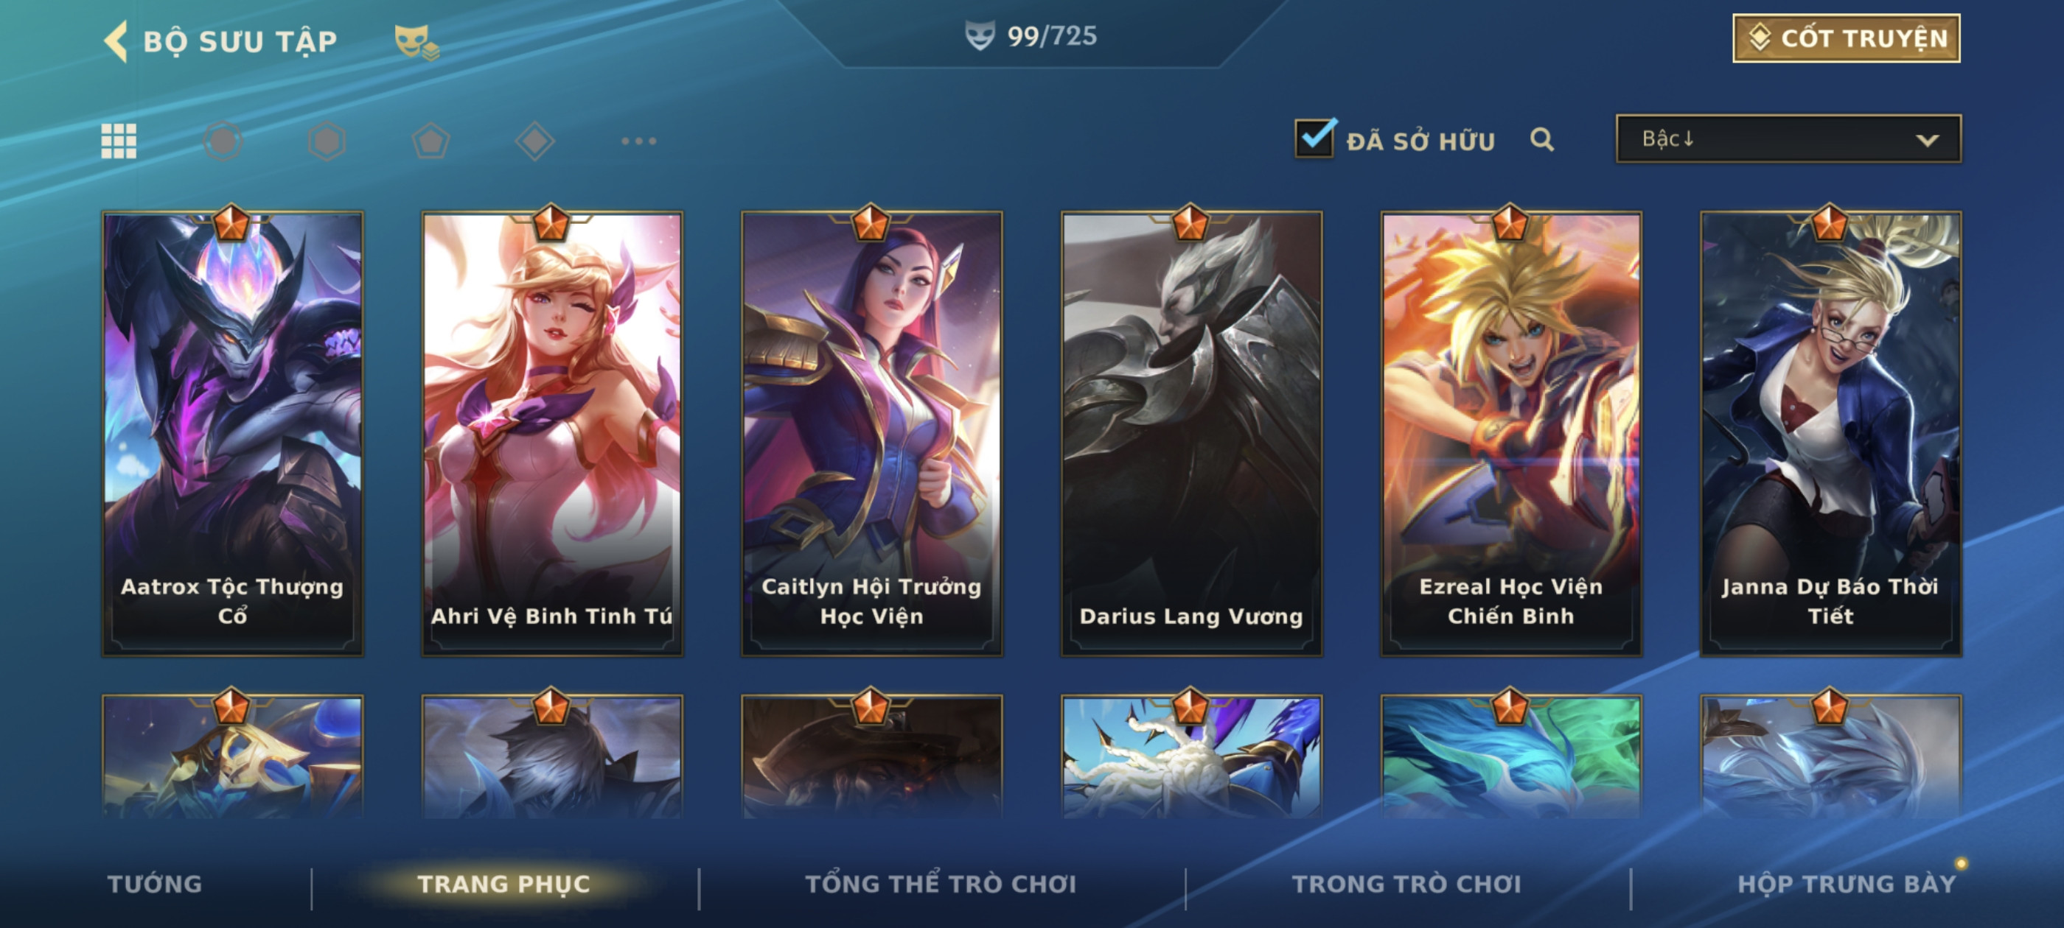Image resolution: width=2064 pixels, height=928 pixels.
Task: Open the Trong Trò Chơi tab
Action: [x=1406, y=883]
